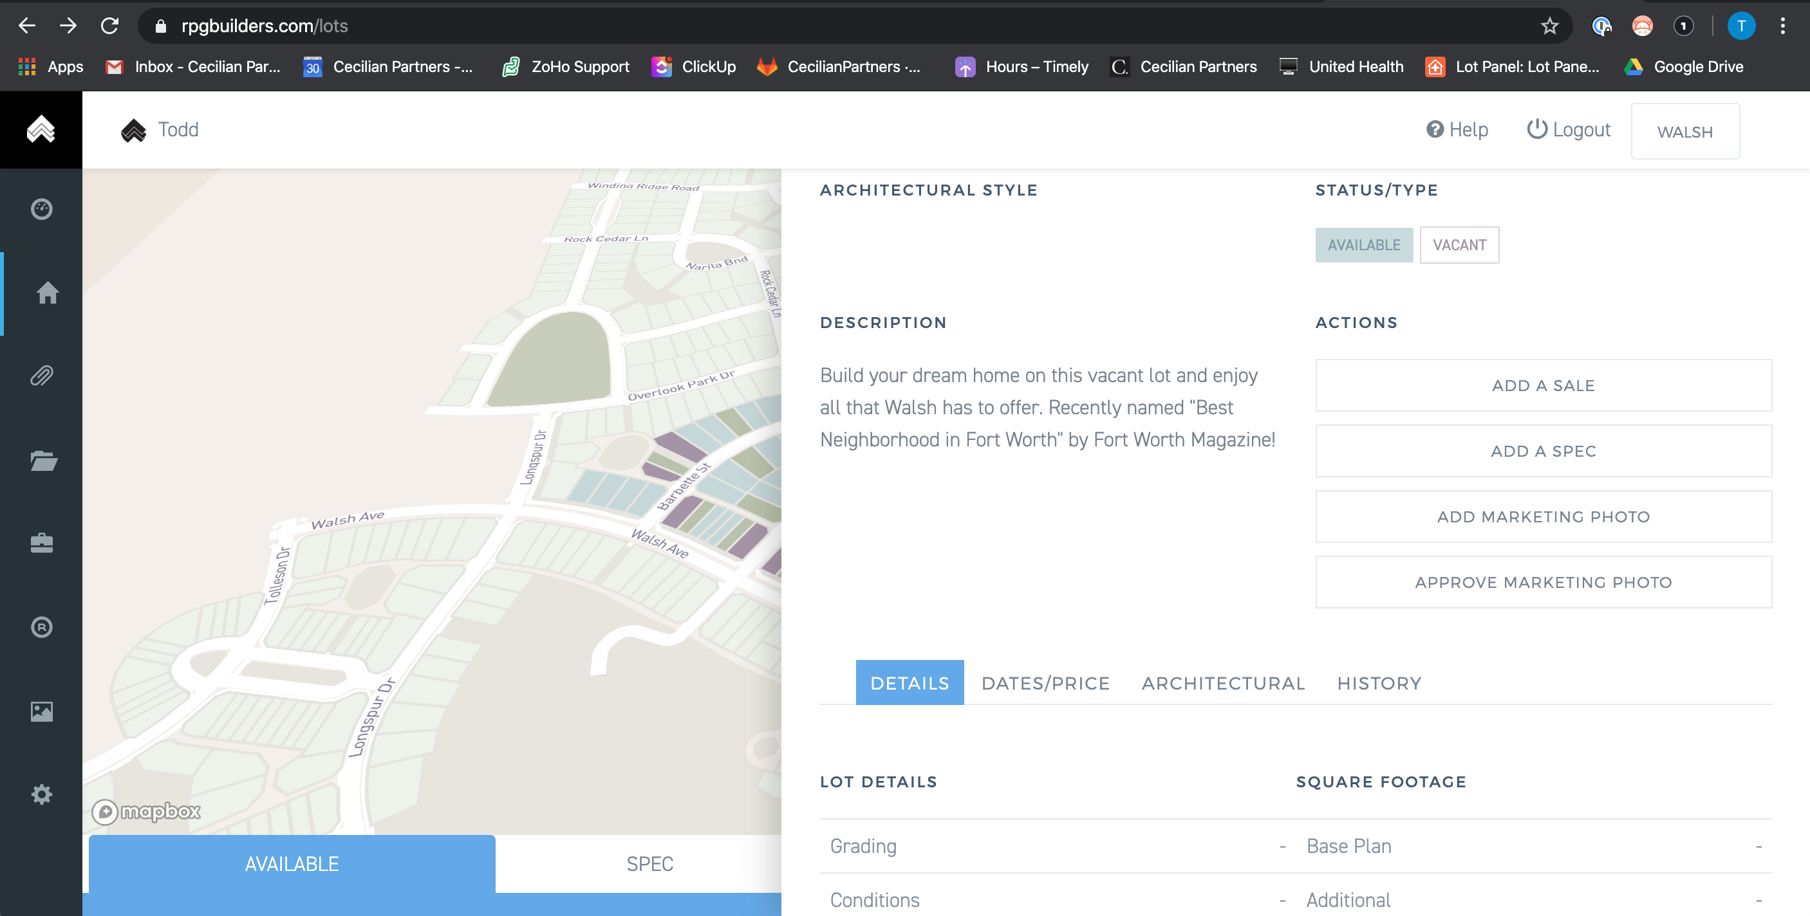
Task: Open the registered R sidebar icon
Action: coord(41,627)
